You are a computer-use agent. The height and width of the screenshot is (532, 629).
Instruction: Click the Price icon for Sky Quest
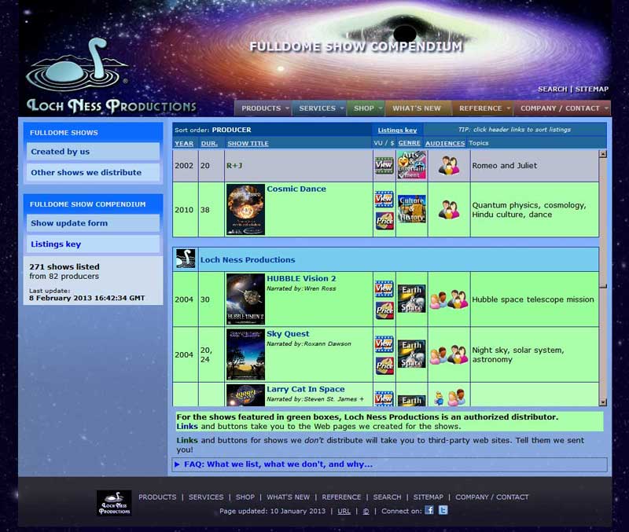(384, 365)
